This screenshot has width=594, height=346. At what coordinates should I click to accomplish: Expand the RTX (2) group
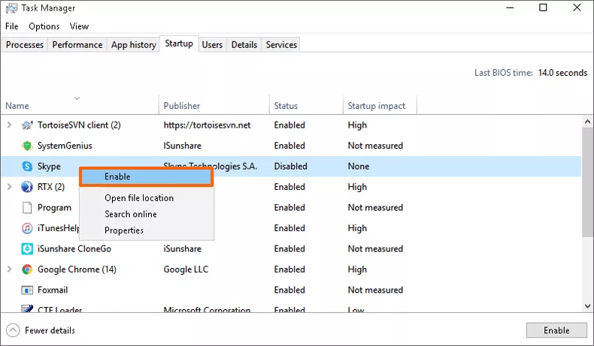click(10, 186)
